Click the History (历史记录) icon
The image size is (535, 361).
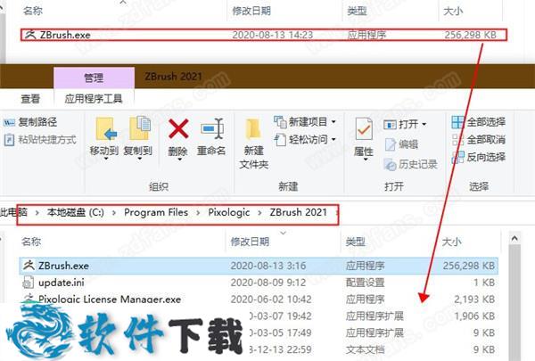point(388,164)
